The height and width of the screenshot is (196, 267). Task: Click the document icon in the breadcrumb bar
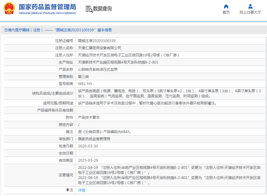pyautogui.click(x=6, y=30)
